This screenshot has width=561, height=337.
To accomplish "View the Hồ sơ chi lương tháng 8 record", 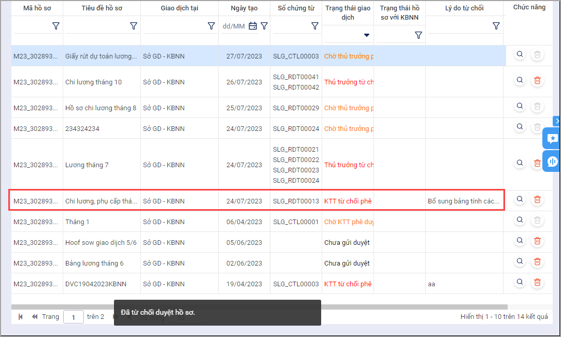I will coord(520,106).
